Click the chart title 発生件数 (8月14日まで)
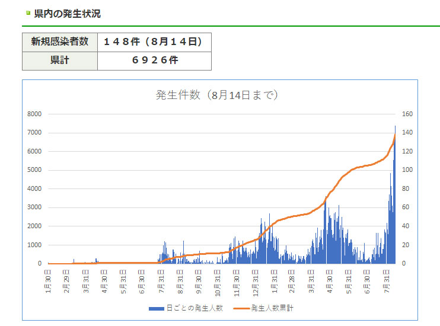This screenshot has width=440, height=326. pos(217,95)
